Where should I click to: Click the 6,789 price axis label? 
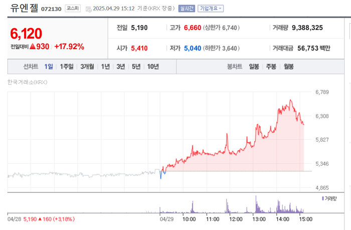pos(322,92)
